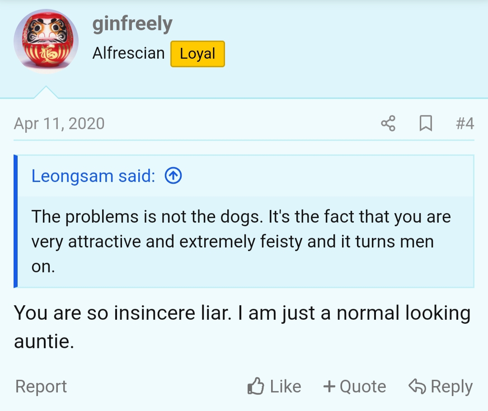Click the reply arrow icon
Image resolution: width=488 pixels, height=411 pixels.
(417, 386)
